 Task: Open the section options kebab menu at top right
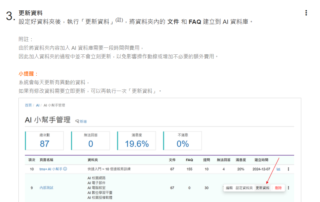click(306, 13)
